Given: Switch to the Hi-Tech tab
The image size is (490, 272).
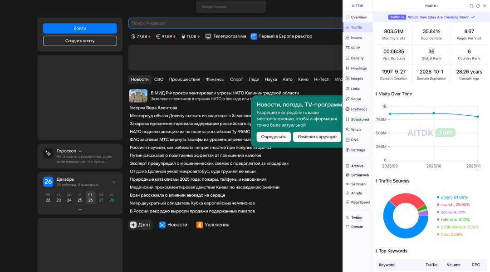Looking at the screenshot, I should pos(322,79).
